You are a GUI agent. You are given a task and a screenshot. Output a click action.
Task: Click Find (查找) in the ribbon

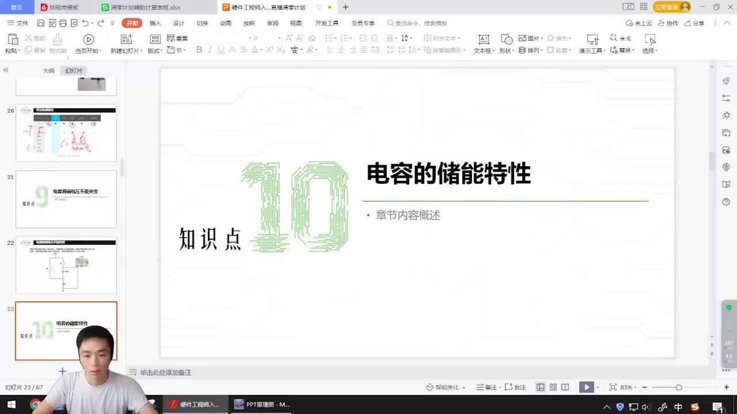[621, 38]
